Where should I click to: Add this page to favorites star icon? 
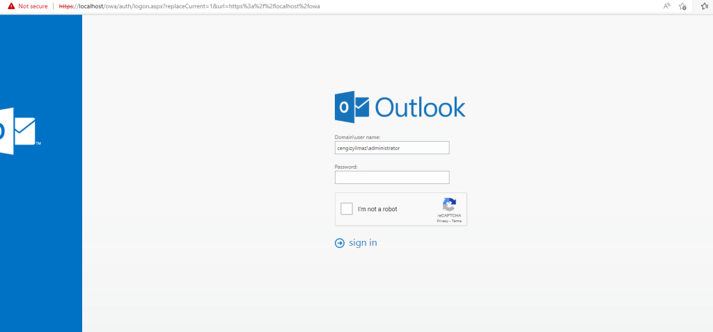683,6
